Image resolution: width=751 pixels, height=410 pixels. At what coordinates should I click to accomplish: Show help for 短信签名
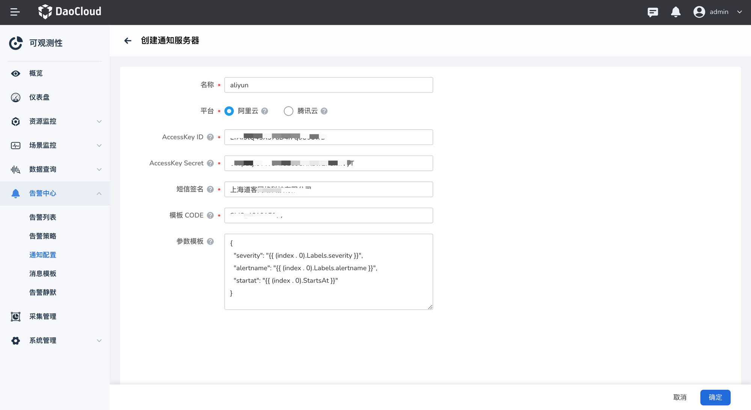tap(210, 189)
